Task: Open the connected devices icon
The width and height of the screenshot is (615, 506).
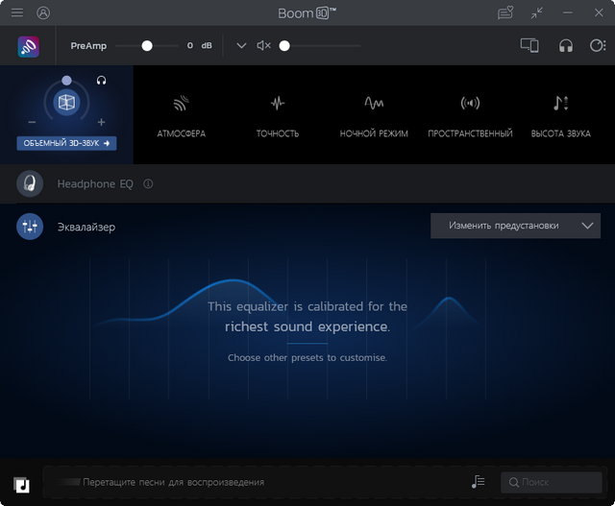Action: (529, 45)
